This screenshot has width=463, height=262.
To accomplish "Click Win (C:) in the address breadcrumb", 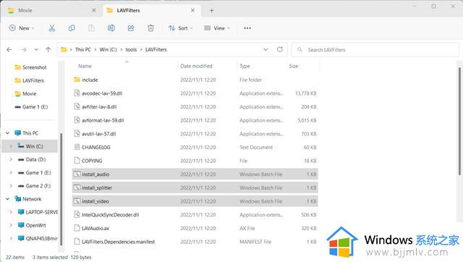I will pos(108,50).
